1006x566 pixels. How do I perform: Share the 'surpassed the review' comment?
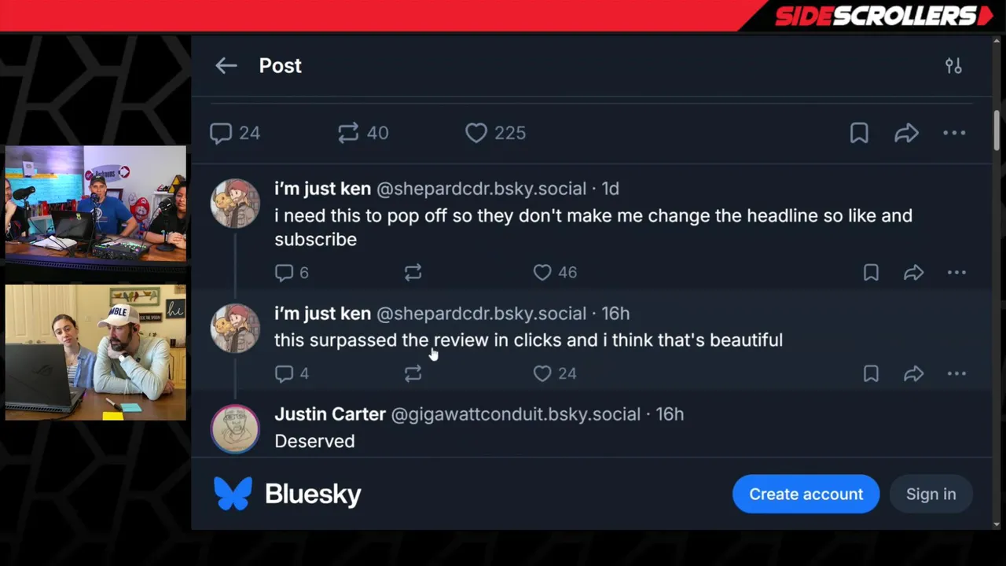pyautogui.click(x=913, y=373)
